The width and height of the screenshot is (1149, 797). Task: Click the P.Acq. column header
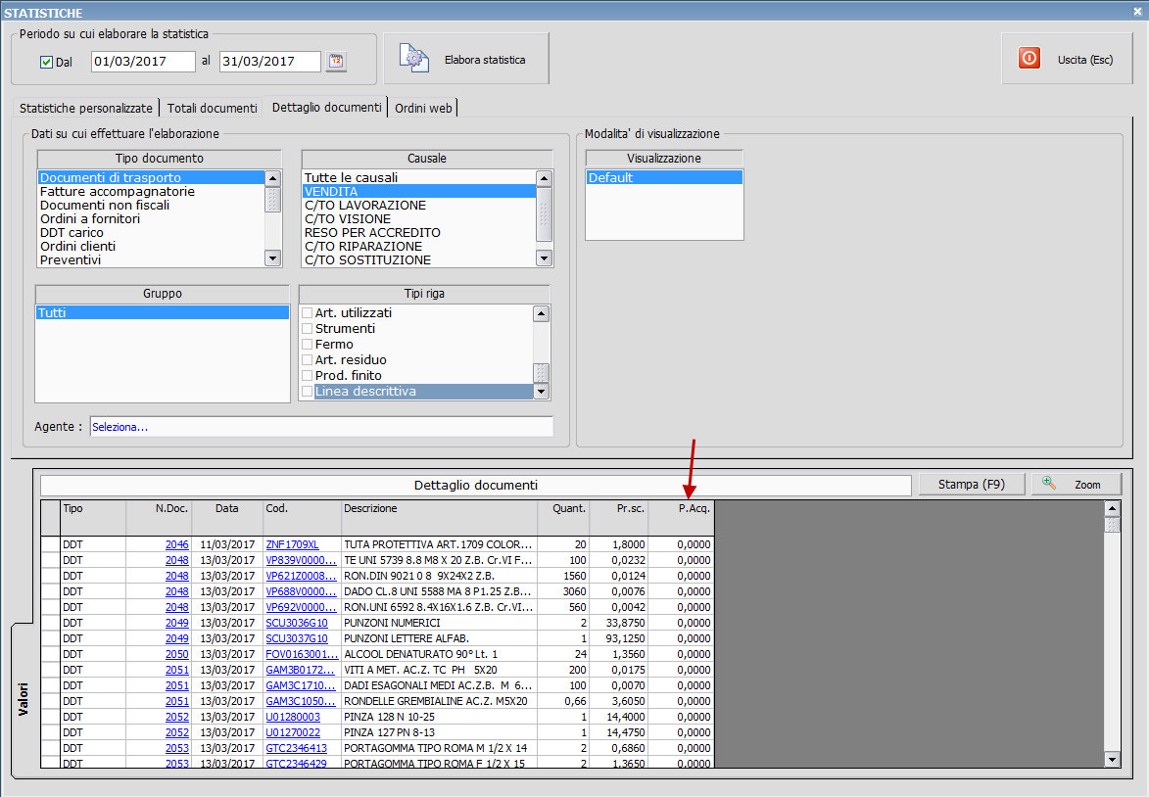click(x=681, y=517)
